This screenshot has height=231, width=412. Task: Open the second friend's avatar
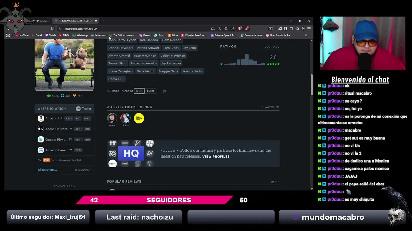coord(125,118)
